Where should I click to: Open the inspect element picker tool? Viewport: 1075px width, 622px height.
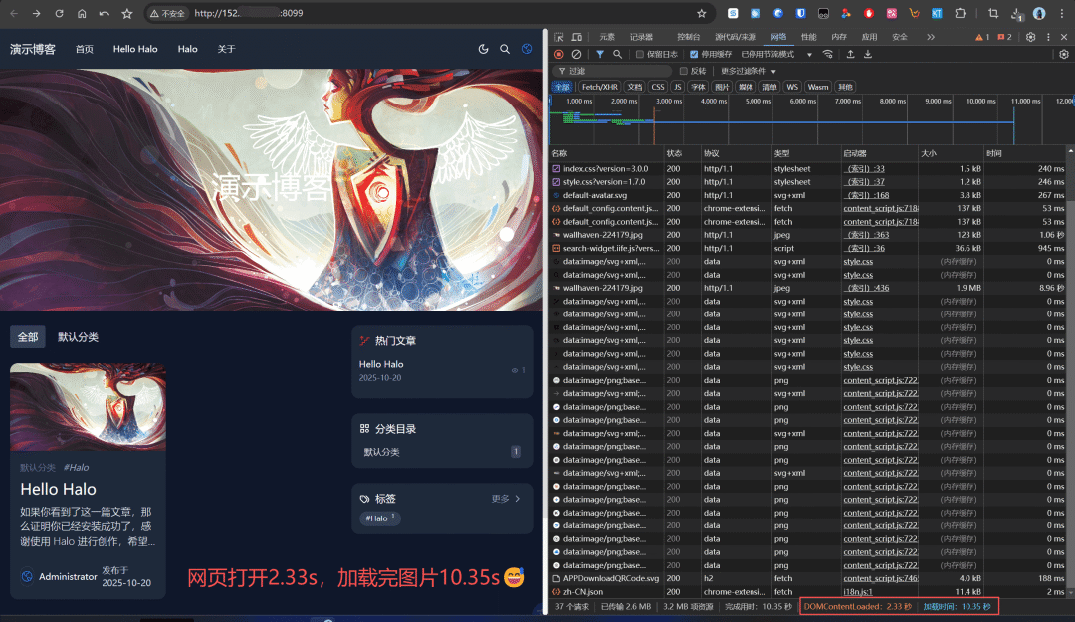(x=559, y=37)
